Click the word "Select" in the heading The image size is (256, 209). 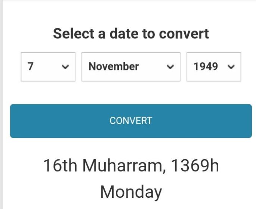[x=74, y=34]
